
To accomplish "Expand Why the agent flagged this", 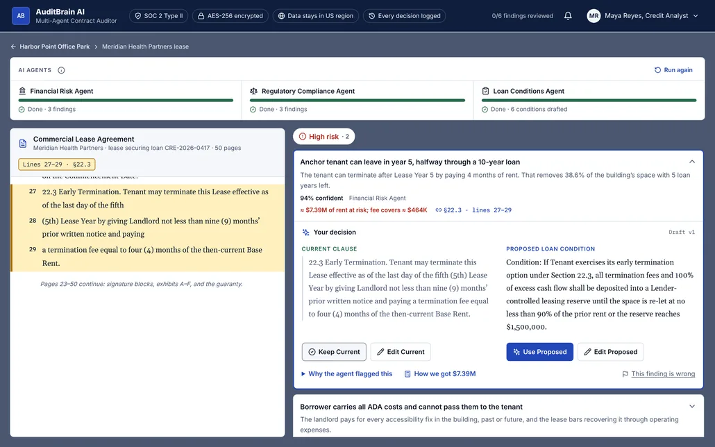I will 346,373.
